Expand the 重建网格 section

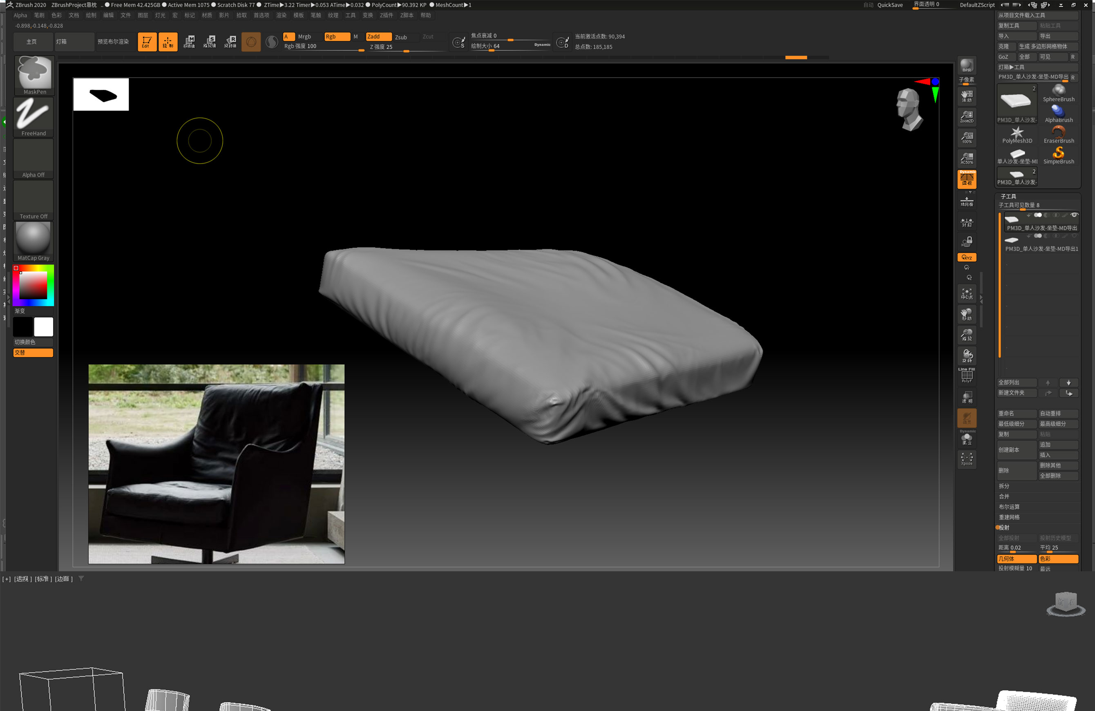(x=1009, y=517)
